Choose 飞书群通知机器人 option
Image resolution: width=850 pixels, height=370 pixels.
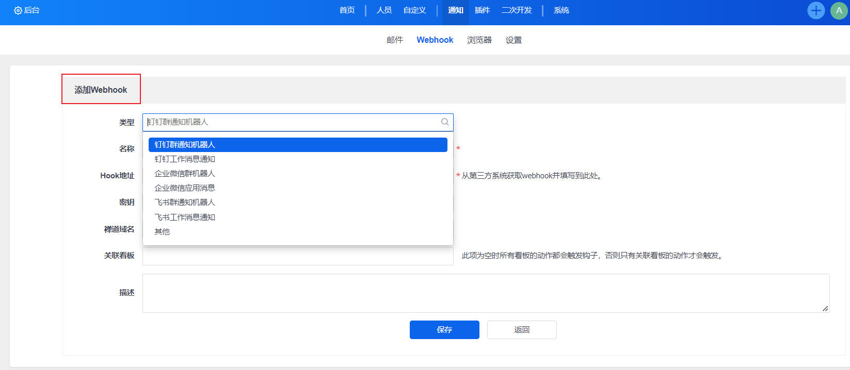point(185,203)
